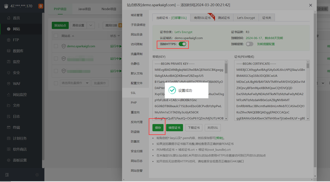The width and height of the screenshot is (330, 182).
Task: Click the green save button
Action: click(x=158, y=128)
